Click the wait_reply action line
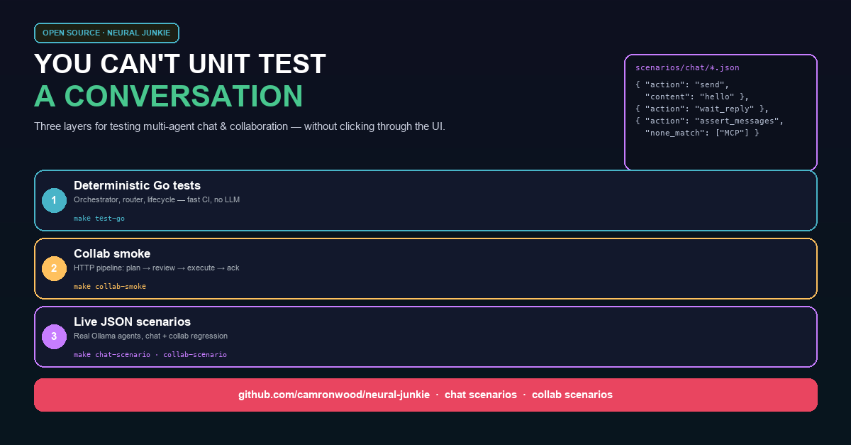Viewport: 851px width, 445px height. (702, 109)
